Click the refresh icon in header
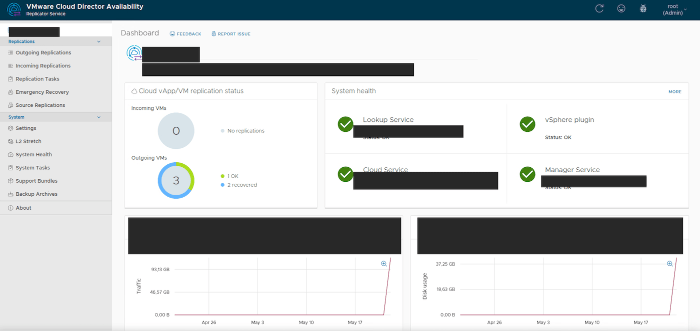Image resolution: width=700 pixels, height=331 pixels. coord(599,8)
